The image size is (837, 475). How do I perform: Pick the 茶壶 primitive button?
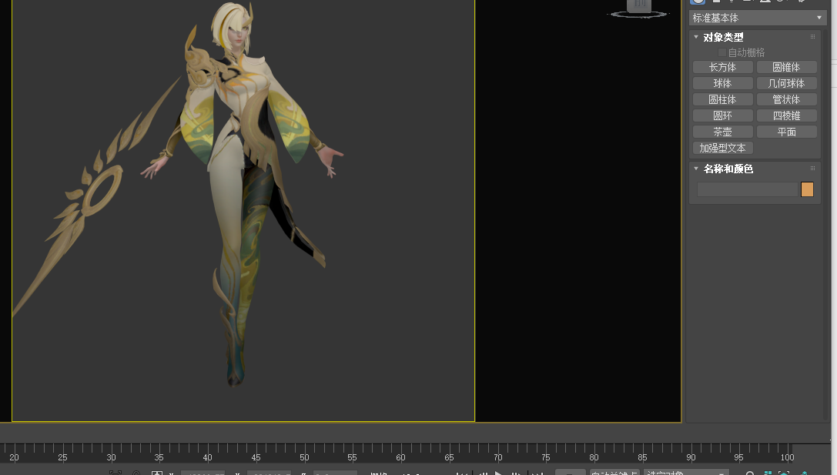tap(722, 132)
